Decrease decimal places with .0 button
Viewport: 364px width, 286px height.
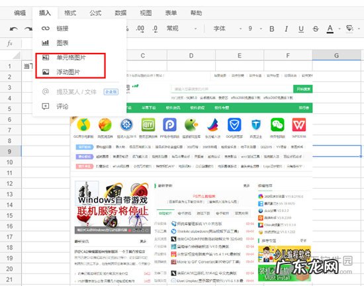[x=155, y=28]
